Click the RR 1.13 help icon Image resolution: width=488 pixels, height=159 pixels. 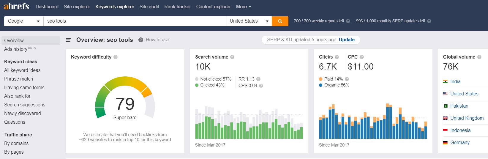point(258,79)
